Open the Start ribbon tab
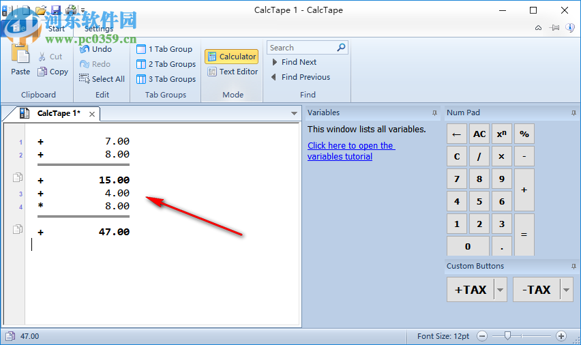This screenshot has height=345, width=581. click(57, 29)
